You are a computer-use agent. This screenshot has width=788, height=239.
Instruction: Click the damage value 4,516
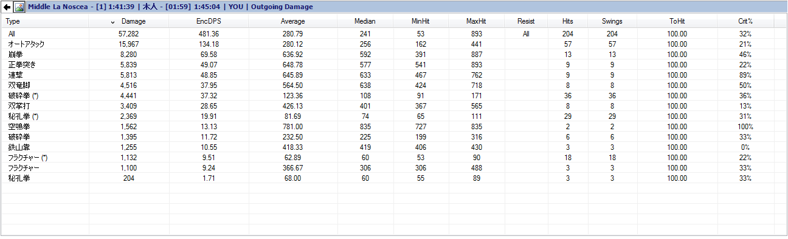[129, 86]
